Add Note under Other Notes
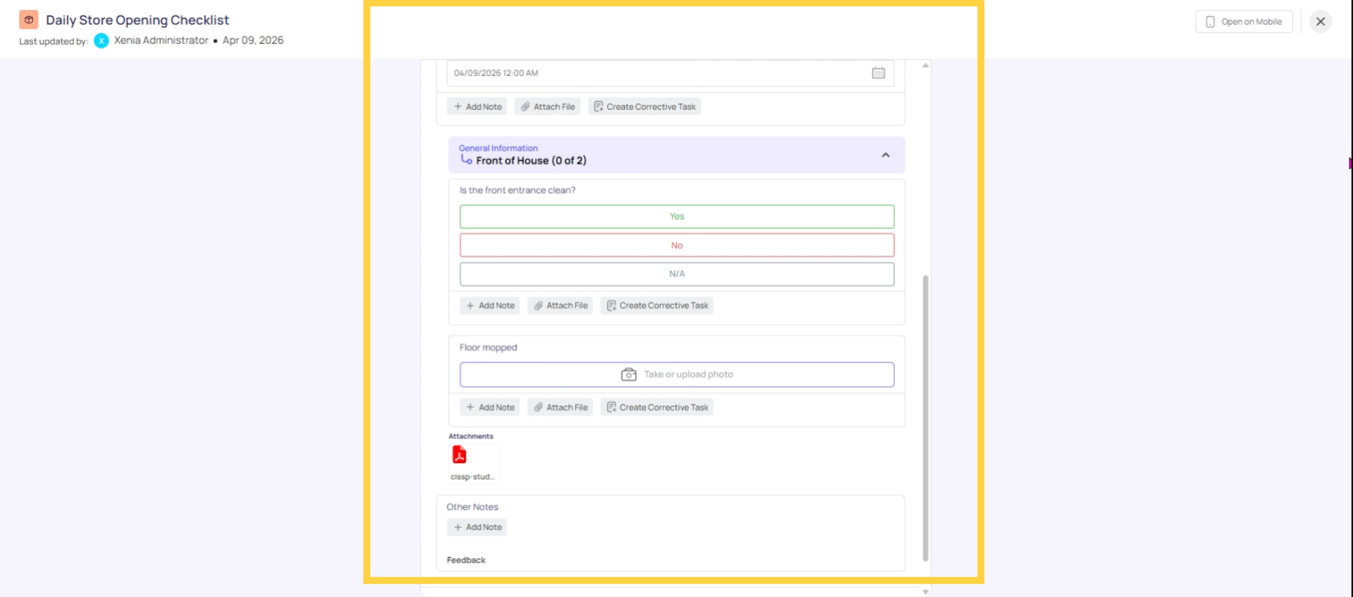This screenshot has width=1353, height=597. [x=477, y=527]
